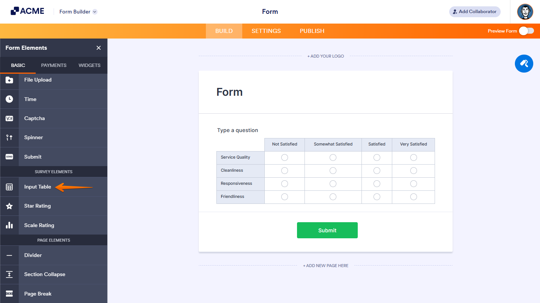
Task: Click the Star Rating icon
Action: tap(9, 206)
